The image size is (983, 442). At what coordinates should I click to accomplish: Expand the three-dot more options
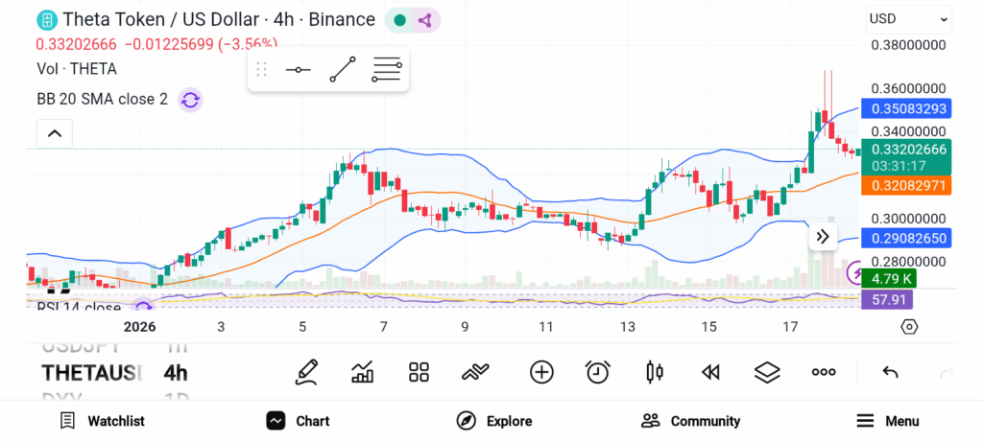pyautogui.click(x=824, y=372)
